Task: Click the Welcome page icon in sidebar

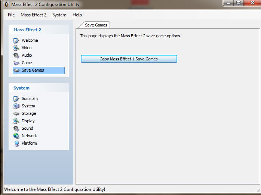Action: (x=16, y=40)
